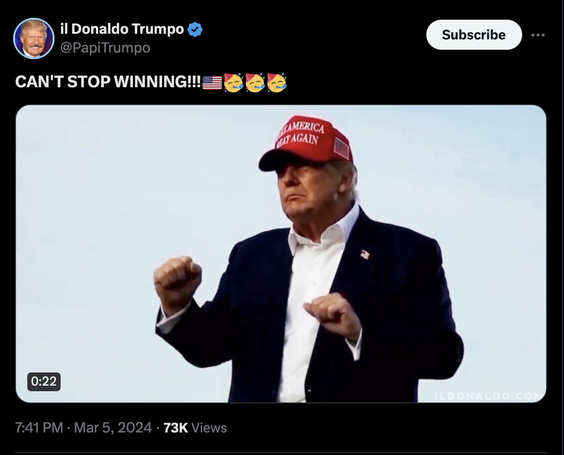This screenshot has width=564, height=455.
Task: Select the CAN'T STOP WINNING!!! post text
Action: [109, 82]
